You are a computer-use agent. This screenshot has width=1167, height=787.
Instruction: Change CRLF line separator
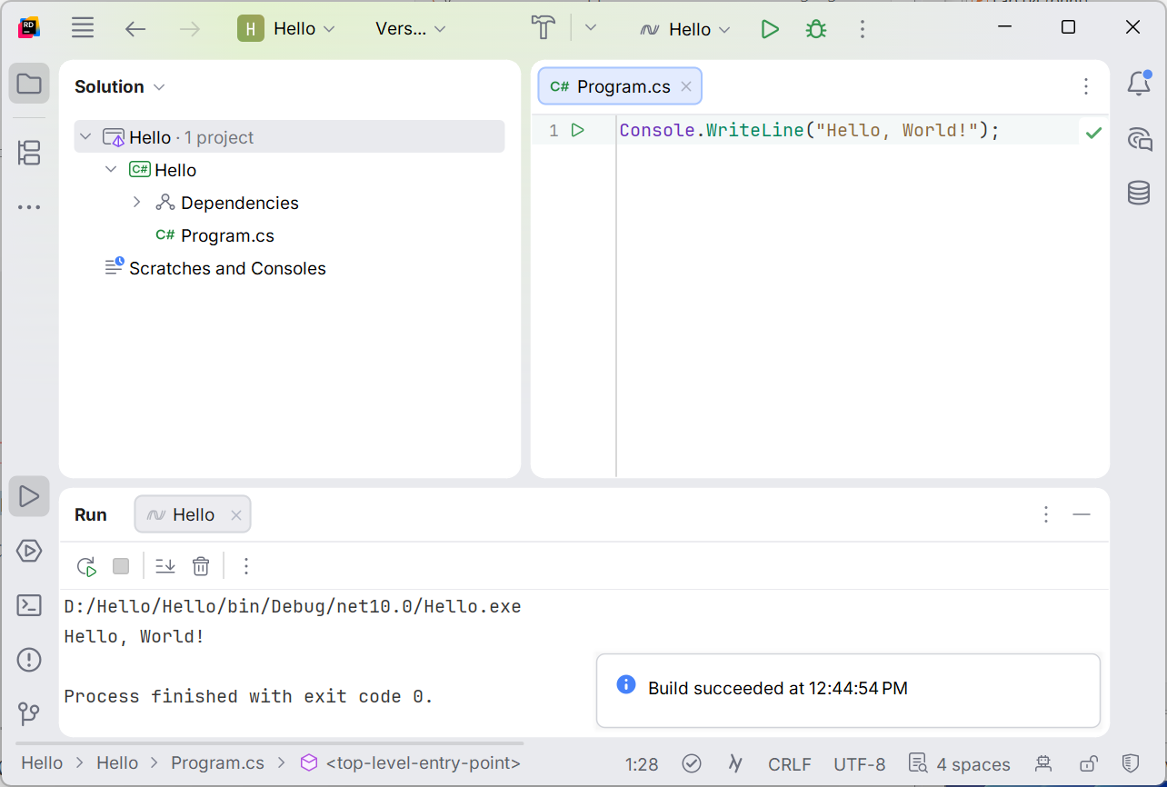[x=790, y=764]
